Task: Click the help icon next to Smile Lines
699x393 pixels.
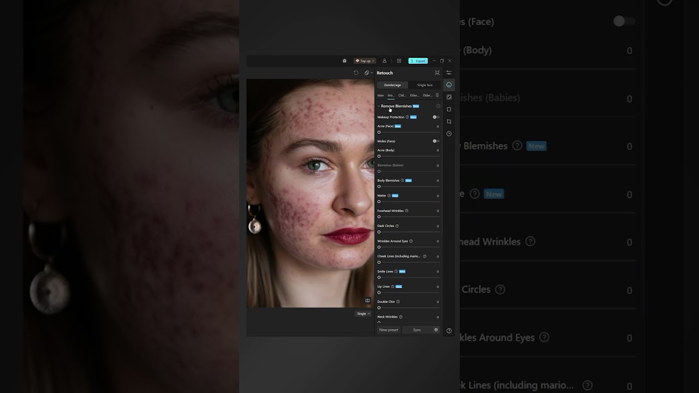Action: (396, 271)
